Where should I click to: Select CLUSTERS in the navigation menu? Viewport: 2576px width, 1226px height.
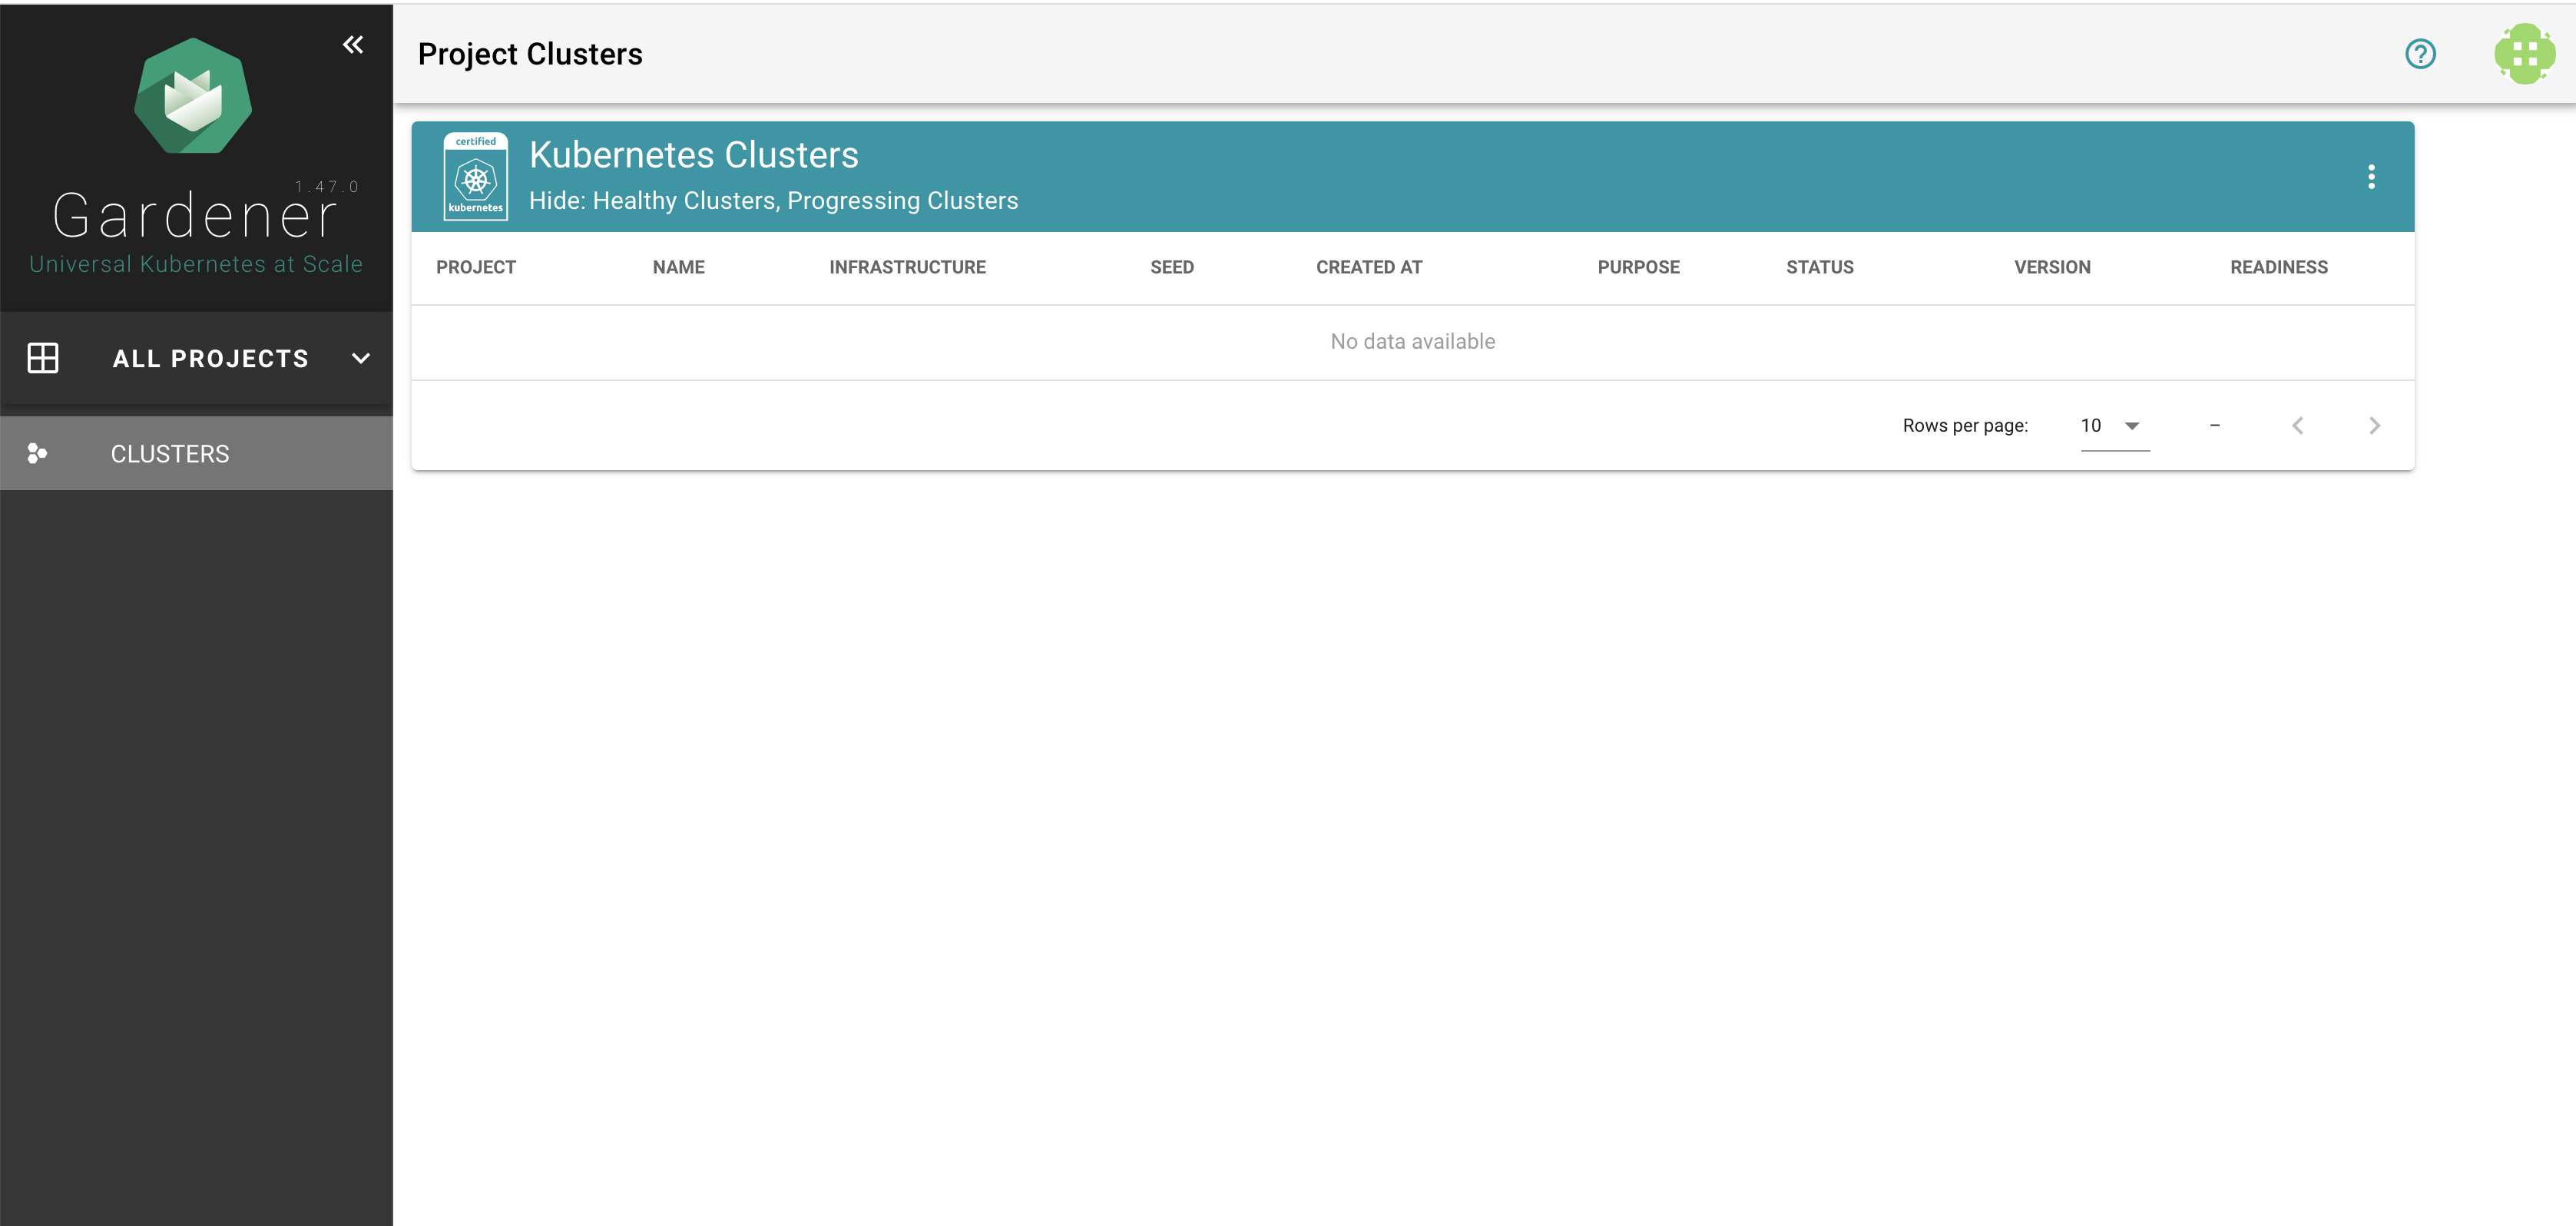pos(170,453)
